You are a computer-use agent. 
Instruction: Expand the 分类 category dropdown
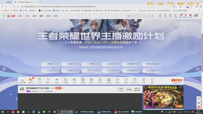(x=34, y=16)
